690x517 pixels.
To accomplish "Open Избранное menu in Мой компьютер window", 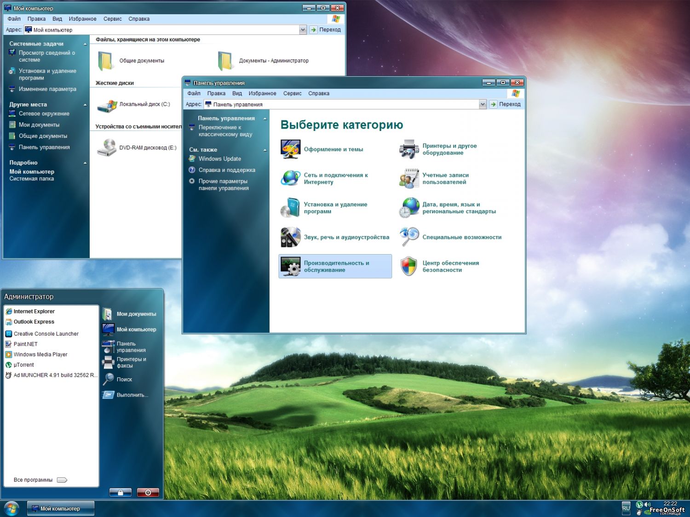I will coord(83,19).
